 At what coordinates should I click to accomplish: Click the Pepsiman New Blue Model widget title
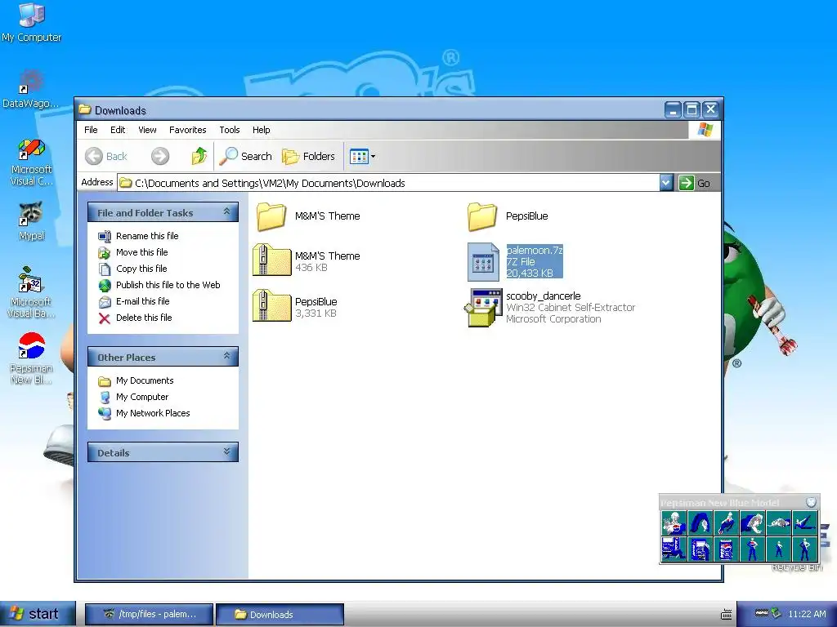click(x=719, y=503)
